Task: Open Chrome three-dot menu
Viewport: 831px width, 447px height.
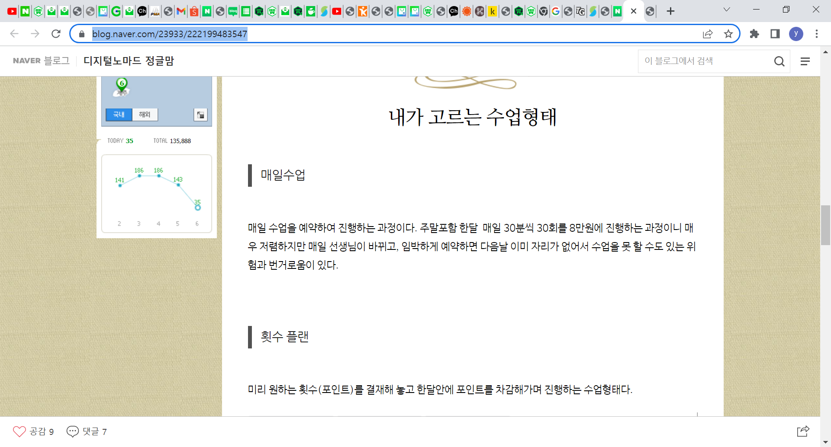Action: pos(817,34)
